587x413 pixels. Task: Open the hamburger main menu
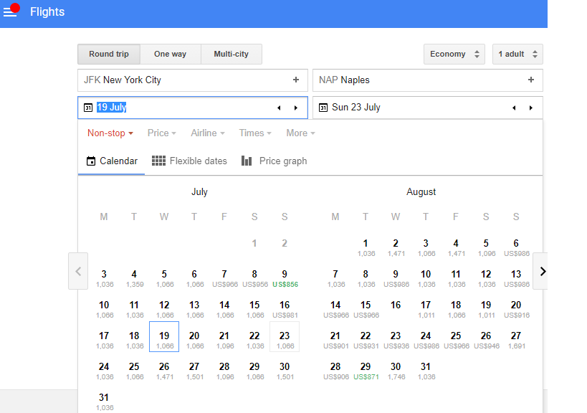(9, 12)
